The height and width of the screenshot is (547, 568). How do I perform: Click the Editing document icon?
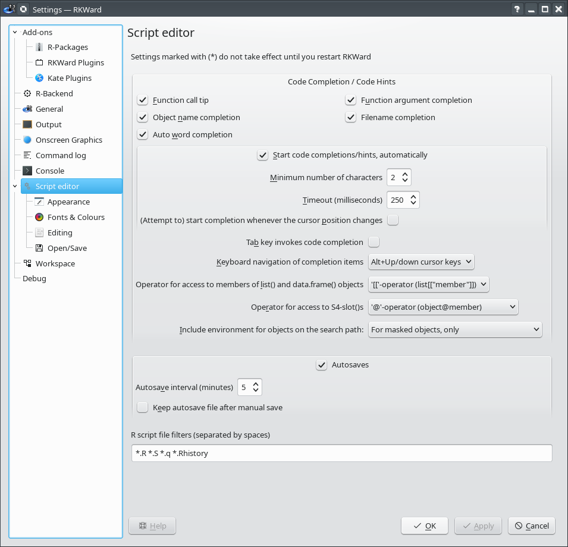[39, 233]
